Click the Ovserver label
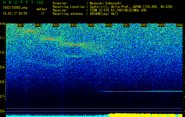Image resolution: width=185 pixels, height=117 pixels. [x=60, y=3]
